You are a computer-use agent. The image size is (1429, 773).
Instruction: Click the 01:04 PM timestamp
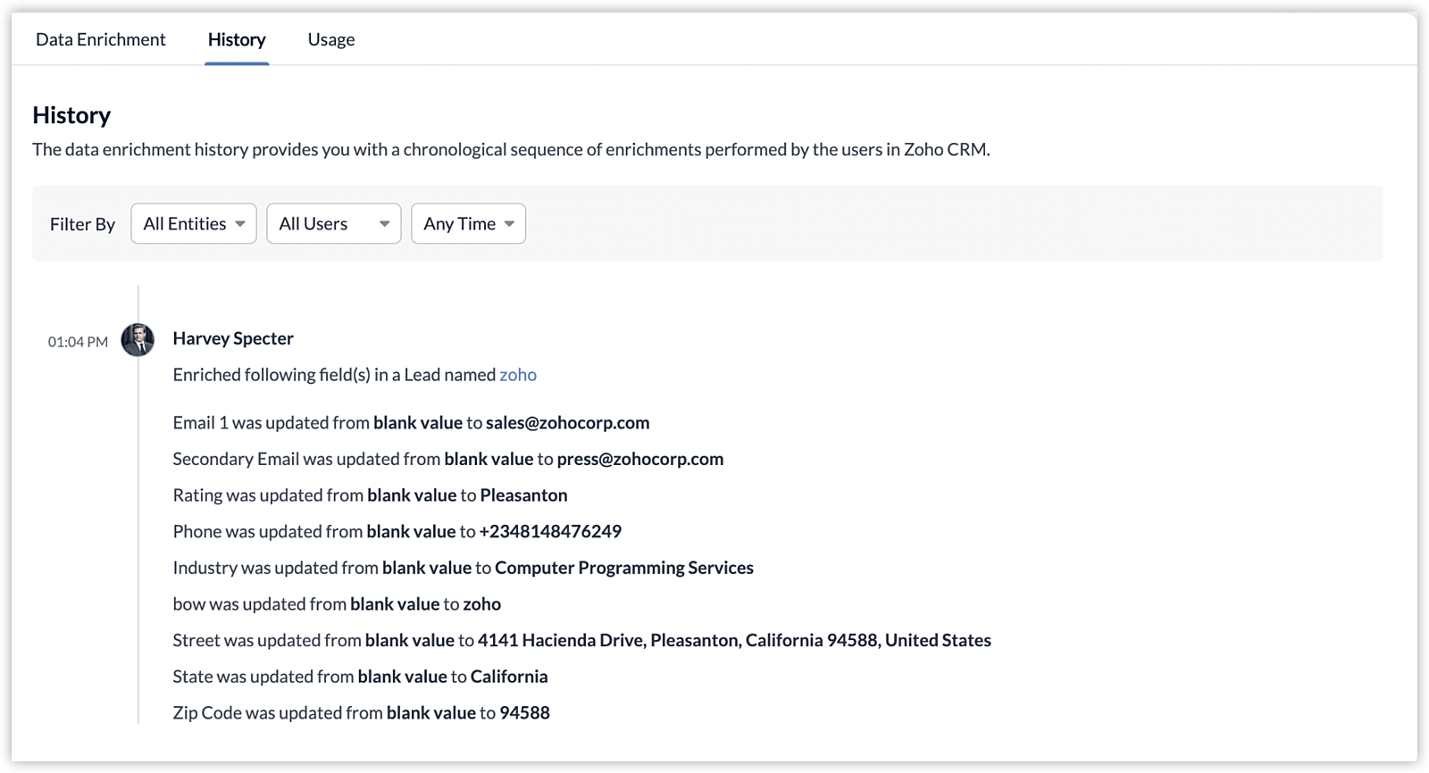[x=78, y=342]
